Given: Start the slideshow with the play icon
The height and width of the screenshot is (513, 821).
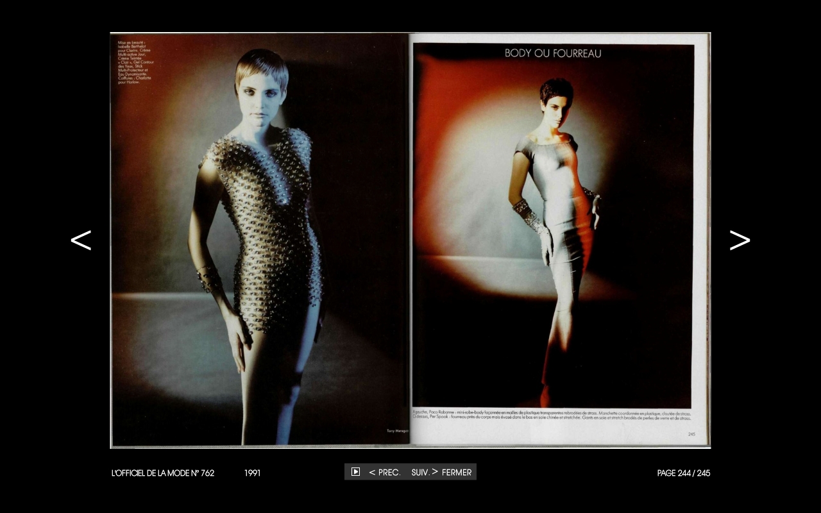Looking at the screenshot, I should point(355,472).
